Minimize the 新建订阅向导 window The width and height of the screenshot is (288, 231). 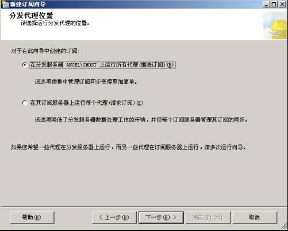pyautogui.click(x=266, y=4)
